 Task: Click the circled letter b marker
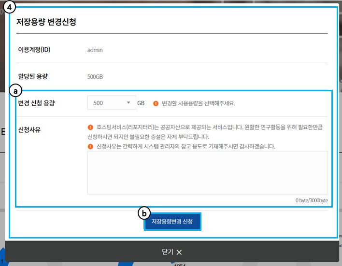144,212
